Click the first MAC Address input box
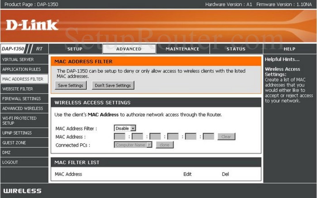Image resolution: width=317 pixels, height=198 pixels. [x=120, y=137]
